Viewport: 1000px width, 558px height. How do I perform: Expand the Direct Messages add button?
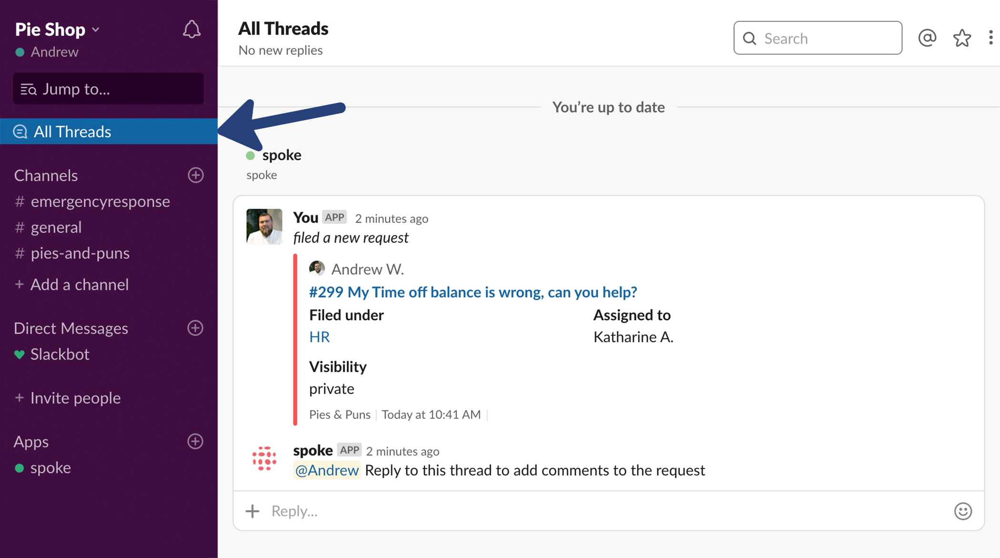pos(195,328)
